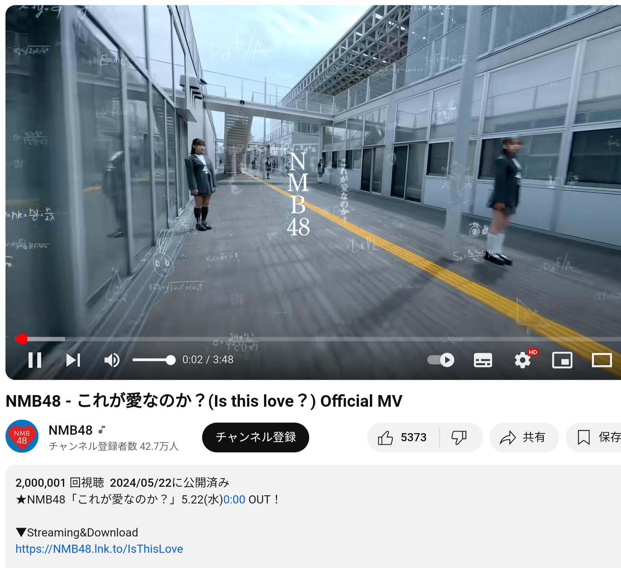Jump to 0:00 timestamp in description
Viewport: 621px width, 568px height.
(234, 499)
